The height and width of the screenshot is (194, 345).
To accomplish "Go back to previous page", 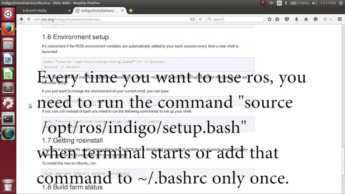I will (x=22, y=19).
